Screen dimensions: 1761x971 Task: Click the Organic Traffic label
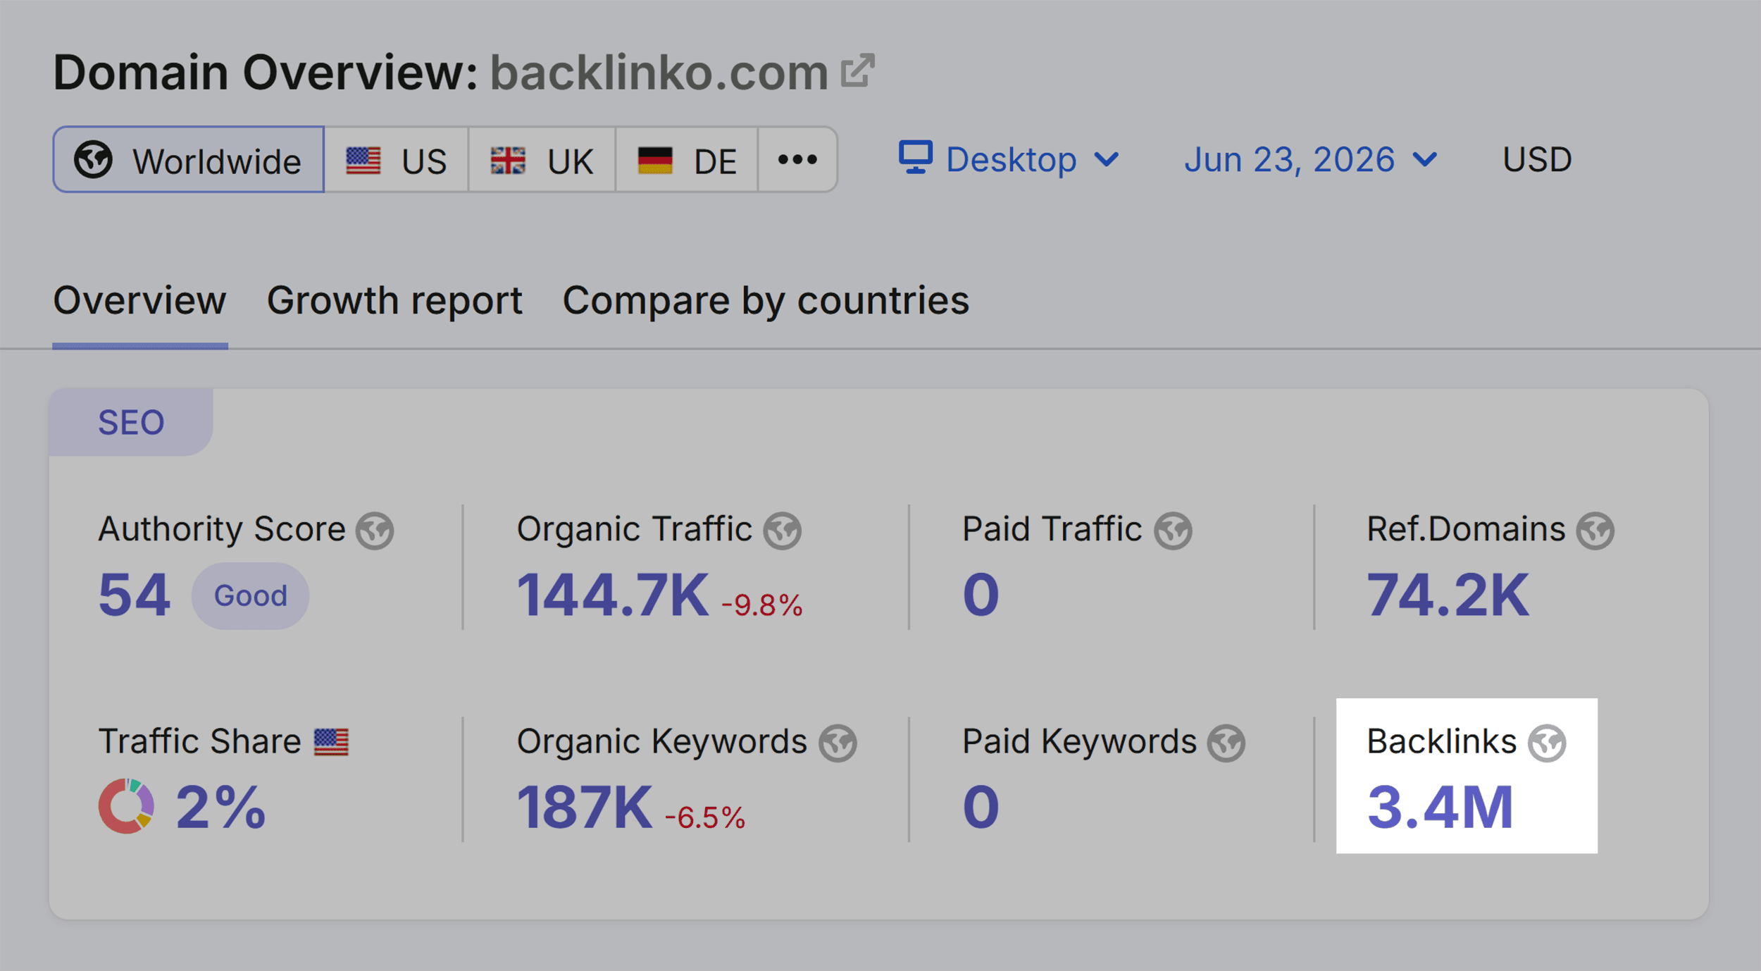[634, 529]
